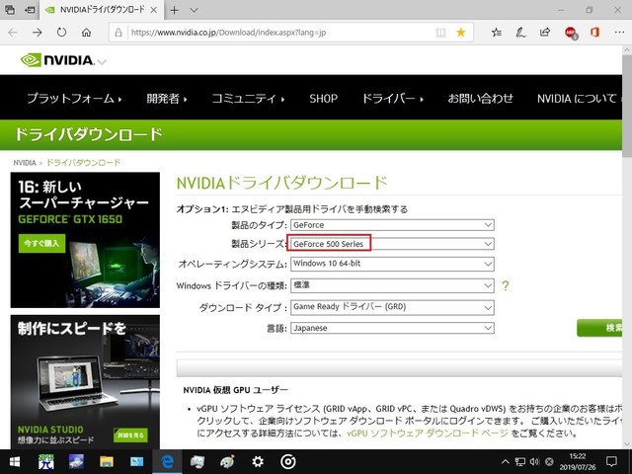Click the vertical page scrollbar thumb
Viewport: 632px width, 474px height.
coord(627,107)
